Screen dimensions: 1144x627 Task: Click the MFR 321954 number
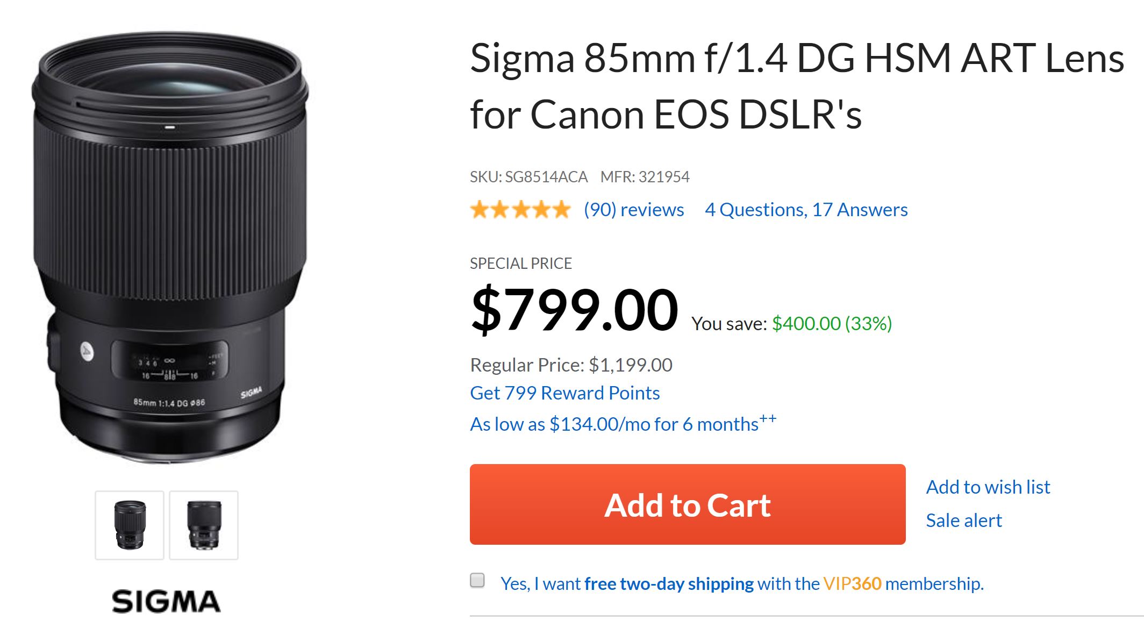(x=663, y=177)
